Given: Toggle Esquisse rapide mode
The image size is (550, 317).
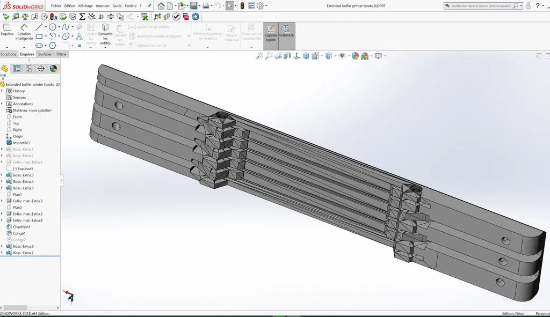Looking at the screenshot, I should 270,34.
